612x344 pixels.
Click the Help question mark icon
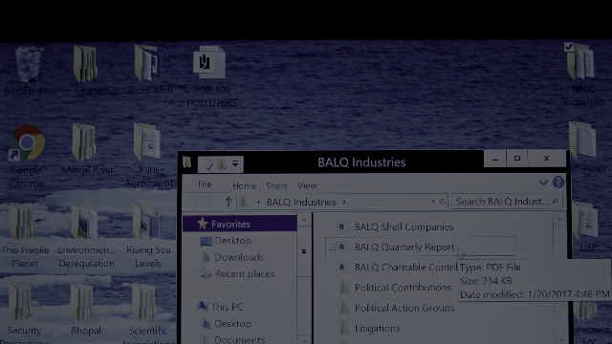tap(558, 183)
